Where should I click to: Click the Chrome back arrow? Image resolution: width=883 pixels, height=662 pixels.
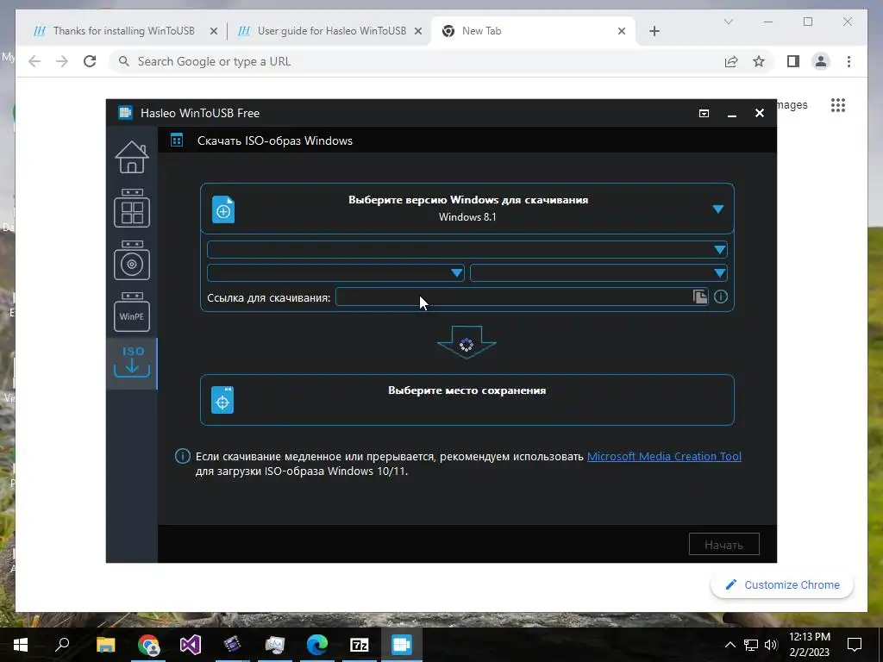34,61
